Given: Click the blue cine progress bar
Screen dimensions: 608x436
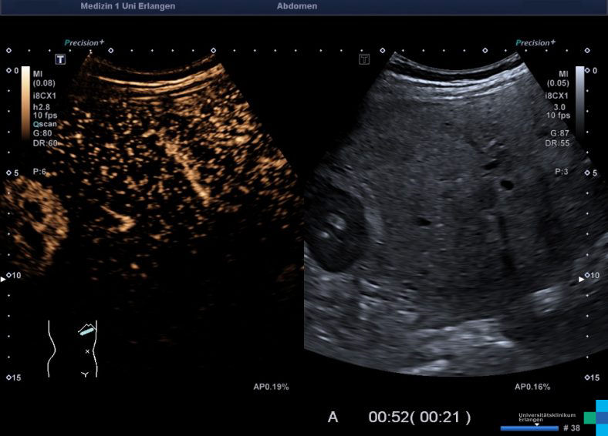Looking at the screenshot, I should (x=529, y=428).
